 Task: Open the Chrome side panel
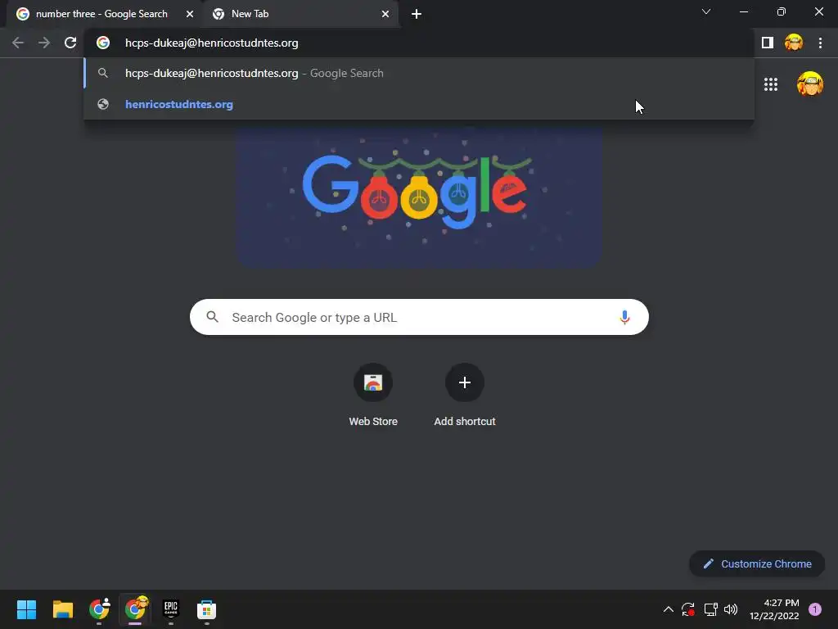(x=768, y=43)
